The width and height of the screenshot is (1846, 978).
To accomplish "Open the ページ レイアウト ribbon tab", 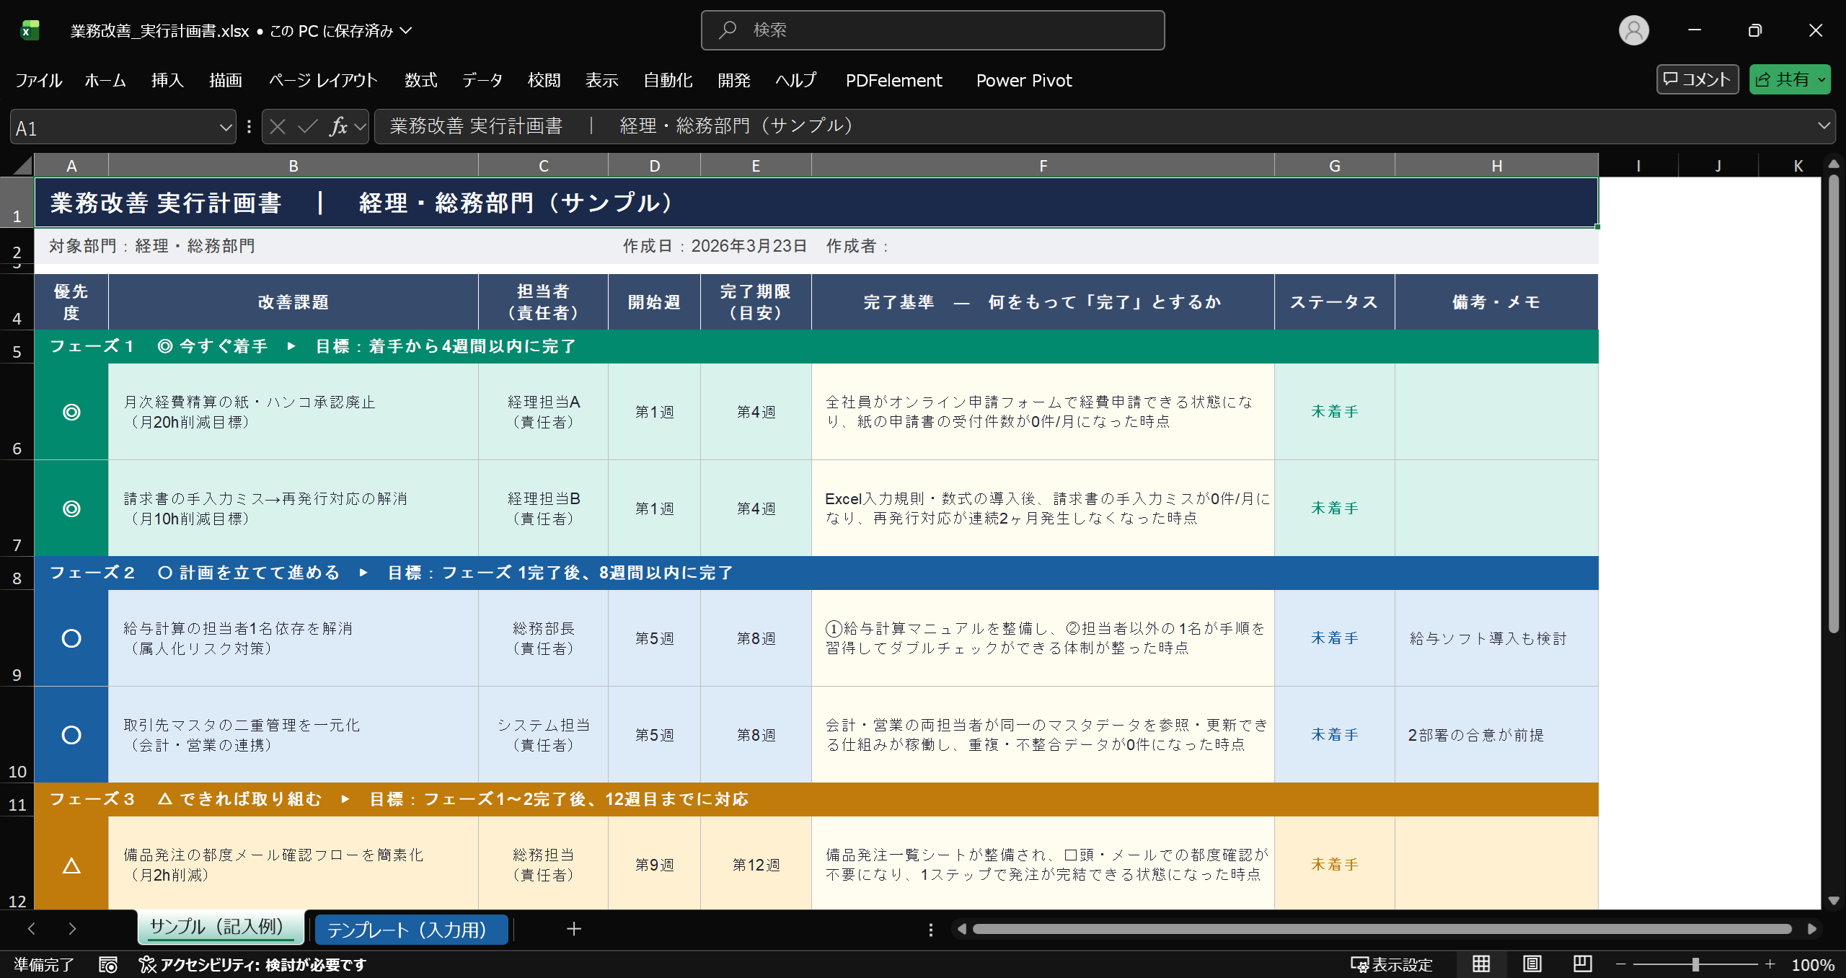I will (323, 80).
